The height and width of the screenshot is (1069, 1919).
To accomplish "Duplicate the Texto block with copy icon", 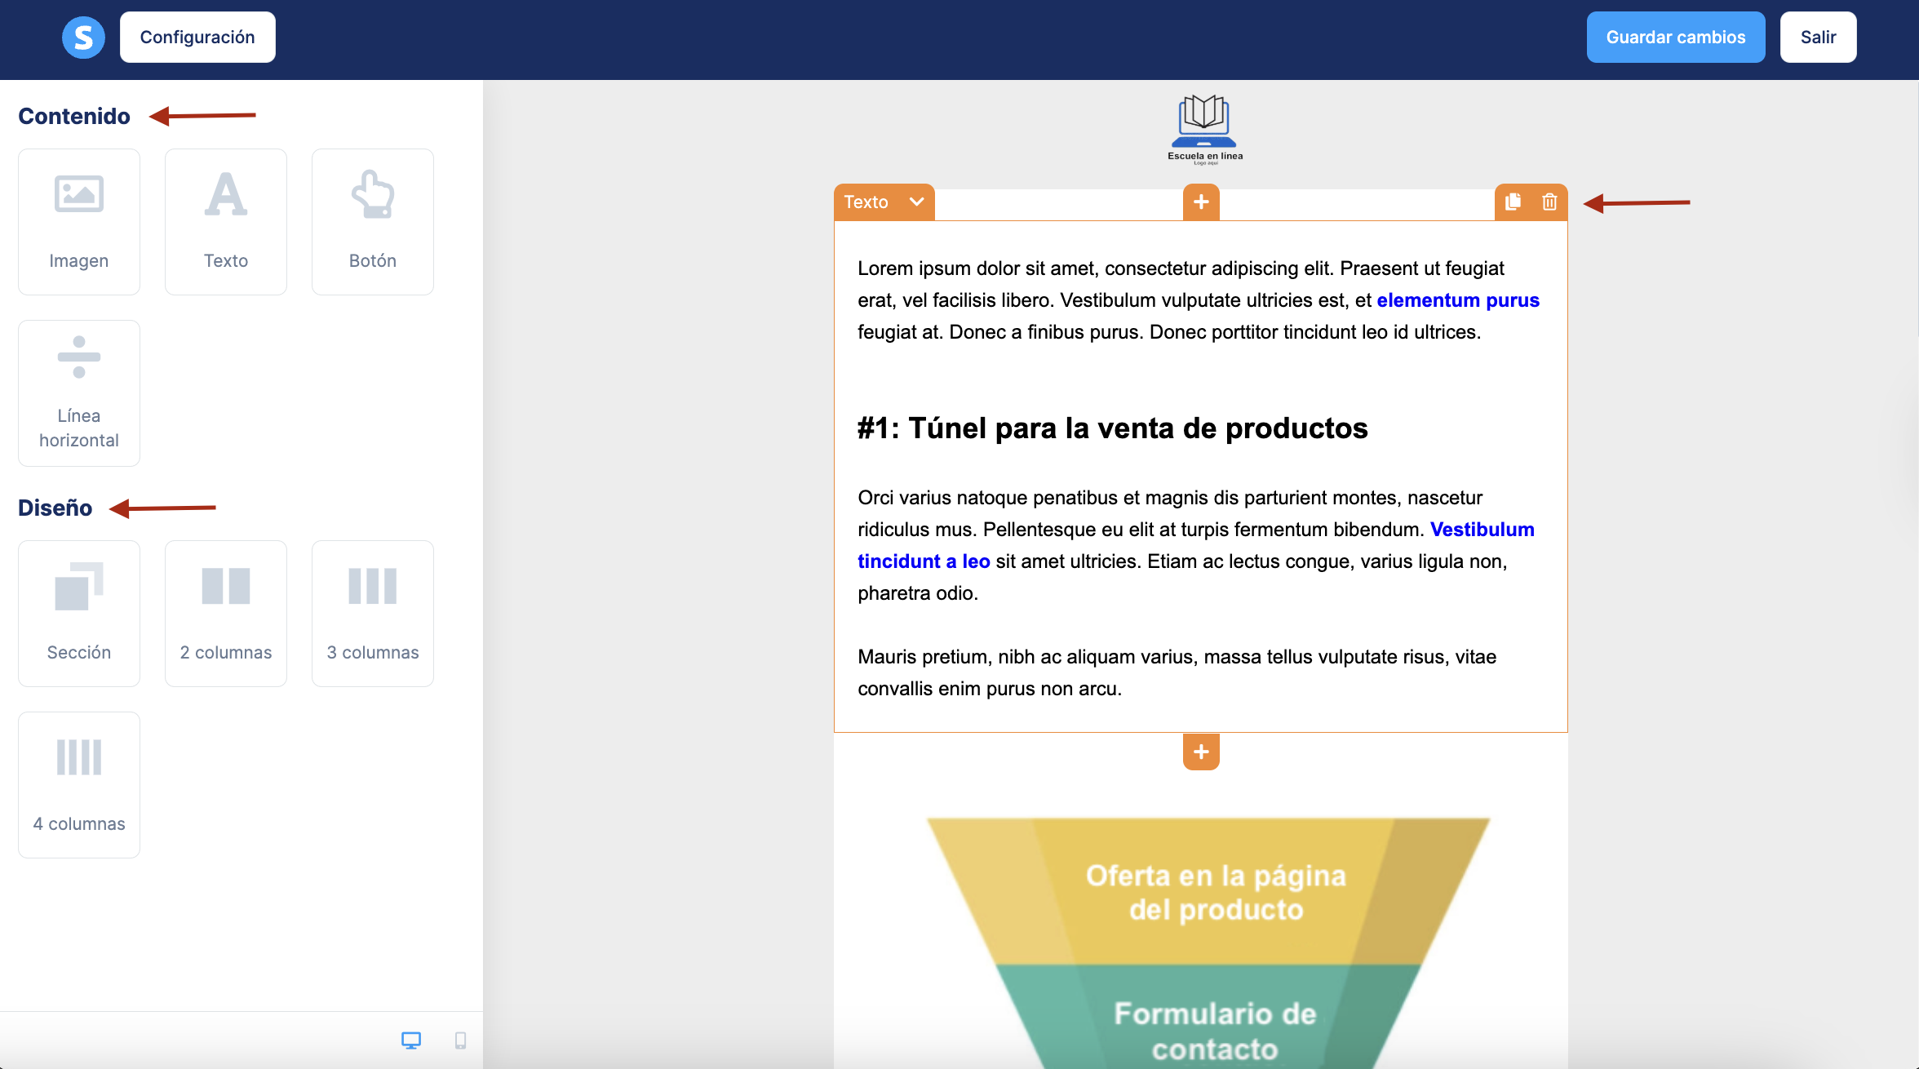I will pos(1513,202).
